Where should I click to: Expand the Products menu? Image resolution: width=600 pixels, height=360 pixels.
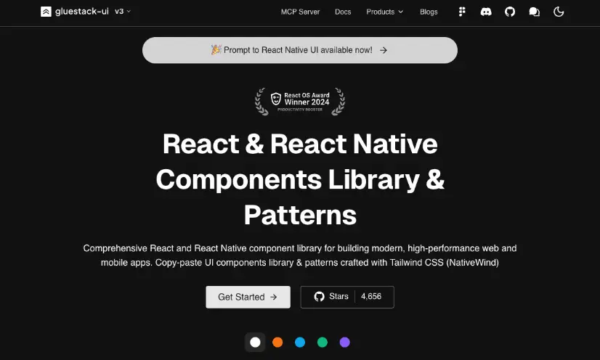(384, 12)
